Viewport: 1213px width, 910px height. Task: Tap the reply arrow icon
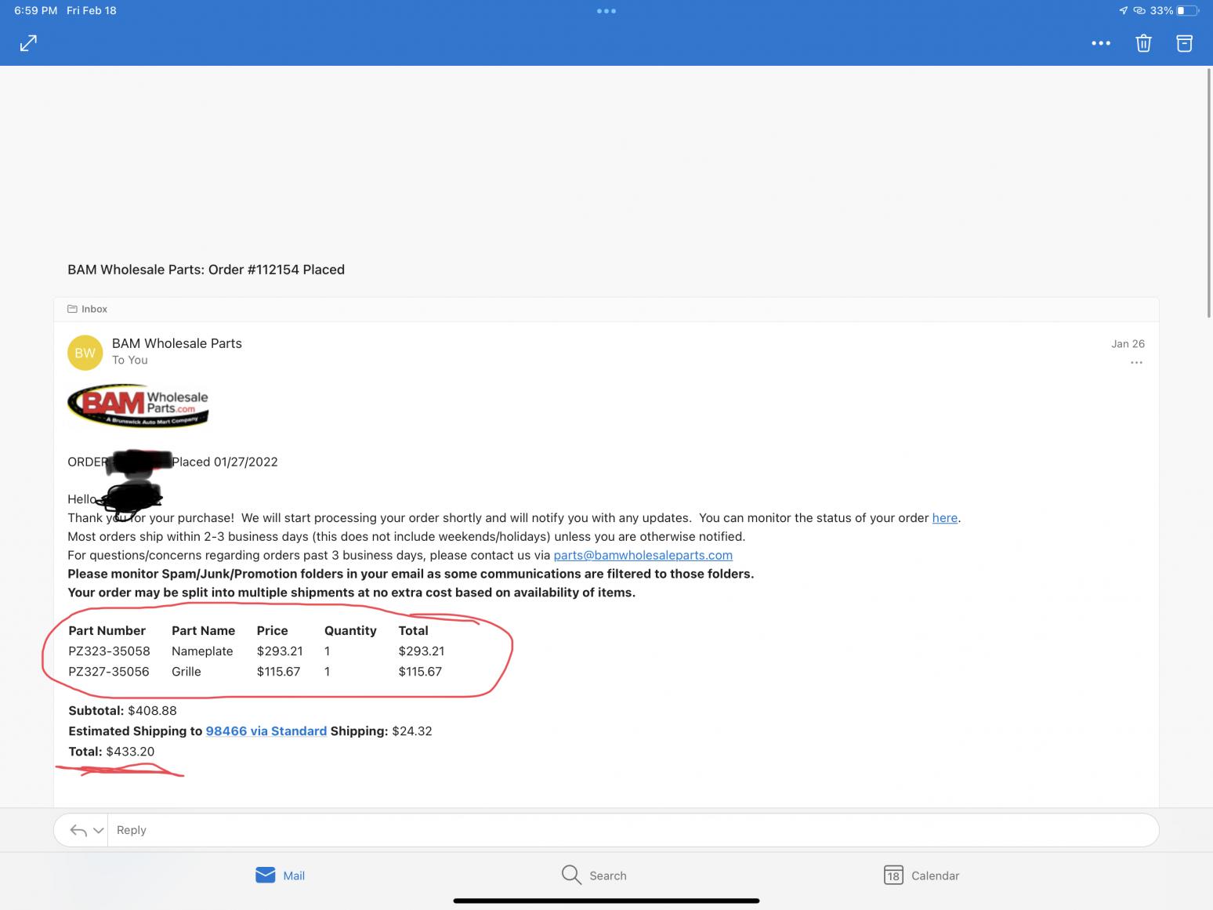click(x=78, y=830)
